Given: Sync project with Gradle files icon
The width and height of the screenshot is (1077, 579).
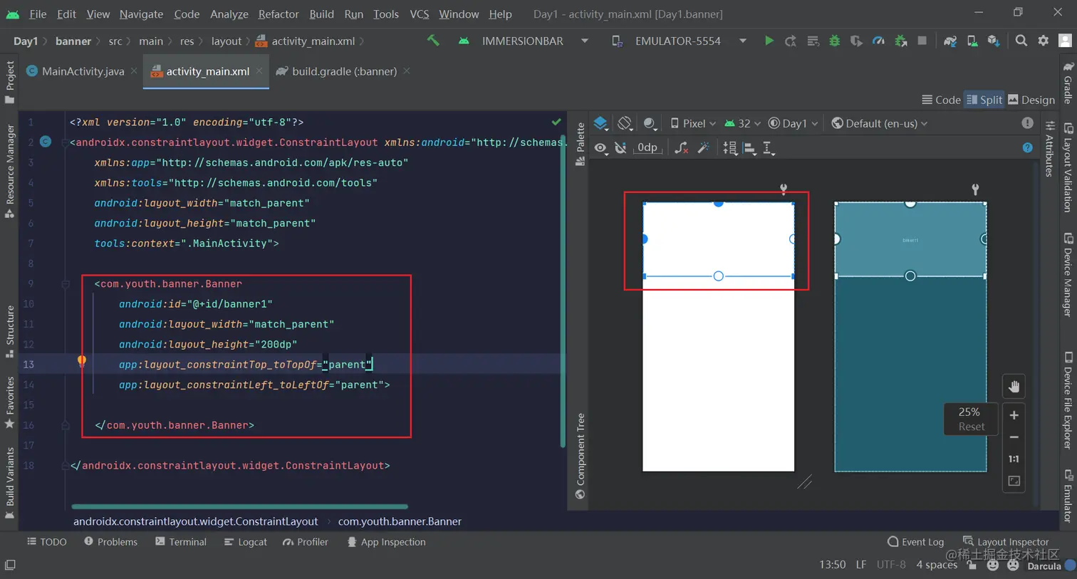Looking at the screenshot, I should 949,41.
